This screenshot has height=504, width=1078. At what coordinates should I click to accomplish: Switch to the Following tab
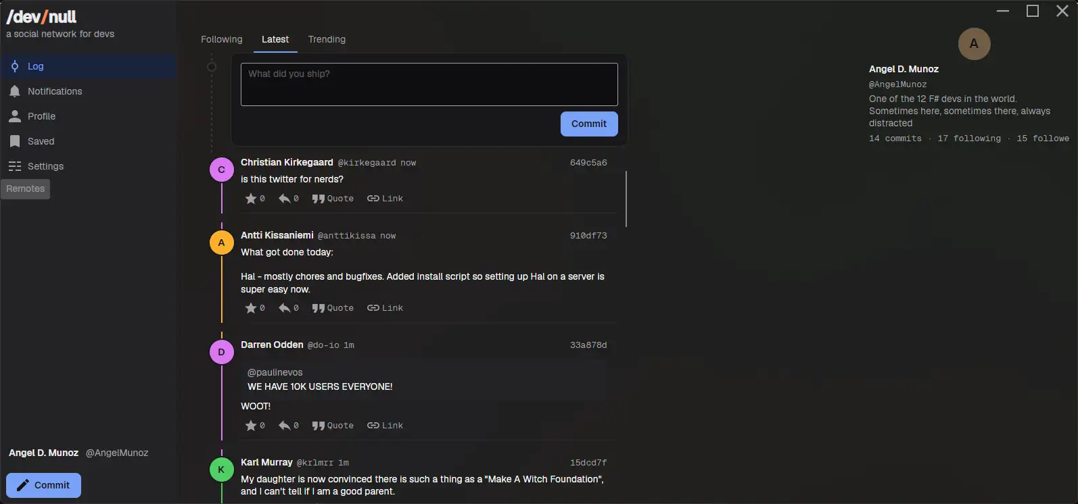(x=222, y=39)
